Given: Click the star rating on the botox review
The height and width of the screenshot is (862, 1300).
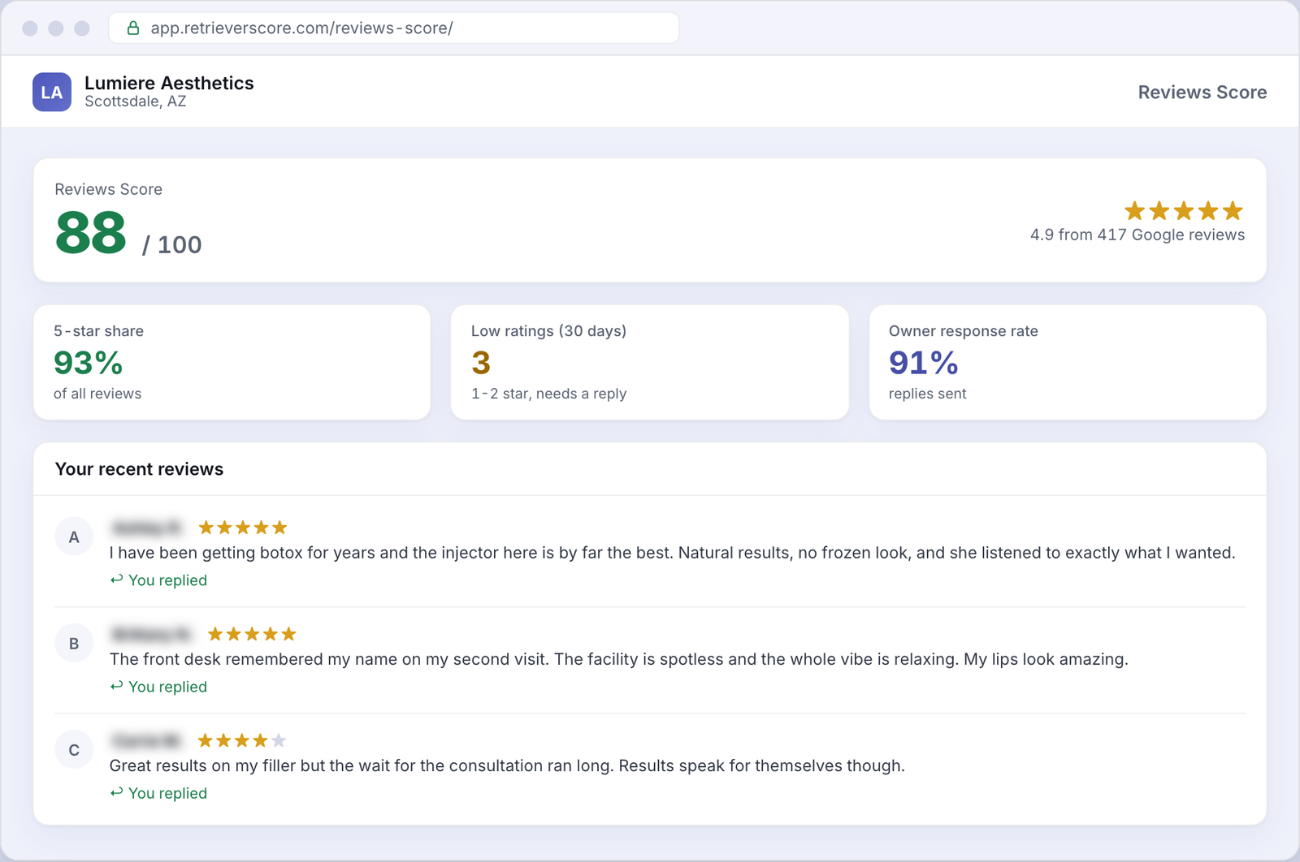Looking at the screenshot, I should [x=243, y=528].
